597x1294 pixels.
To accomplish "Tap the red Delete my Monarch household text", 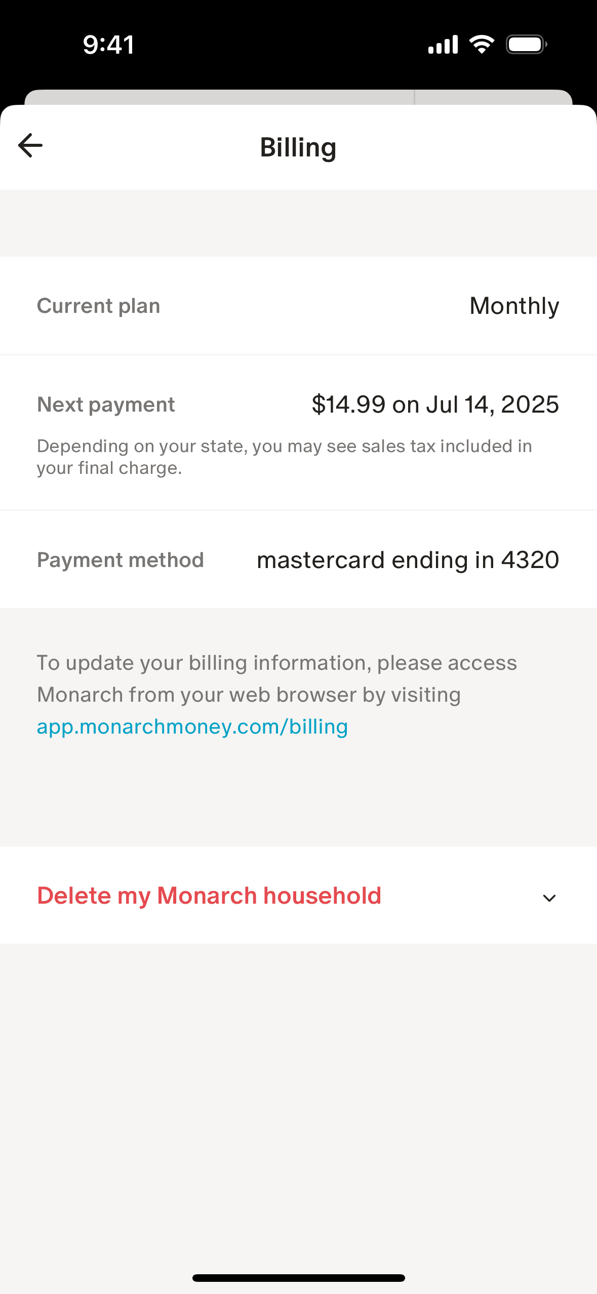I will click(209, 896).
